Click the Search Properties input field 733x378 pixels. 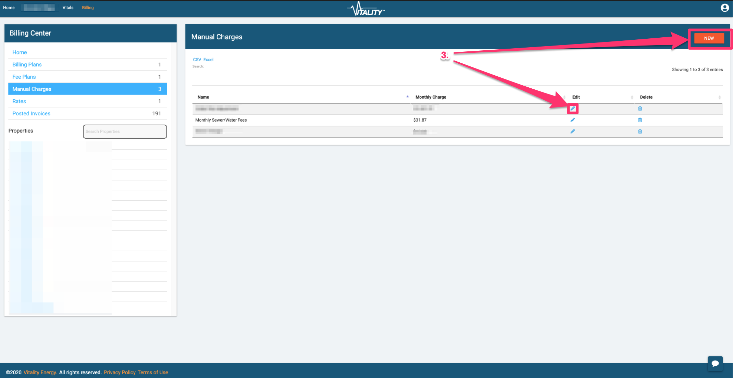(x=125, y=131)
